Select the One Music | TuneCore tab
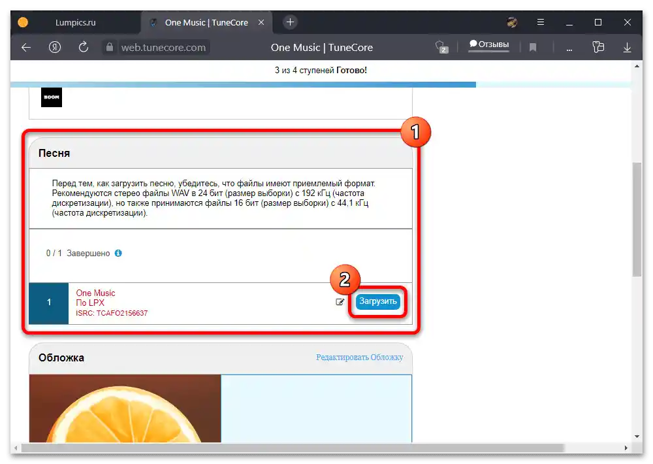This screenshot has width=653, height=464. (206, 22)
